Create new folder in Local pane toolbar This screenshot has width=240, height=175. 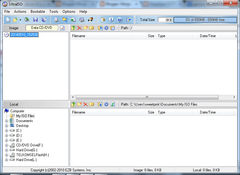coord(79,104)
